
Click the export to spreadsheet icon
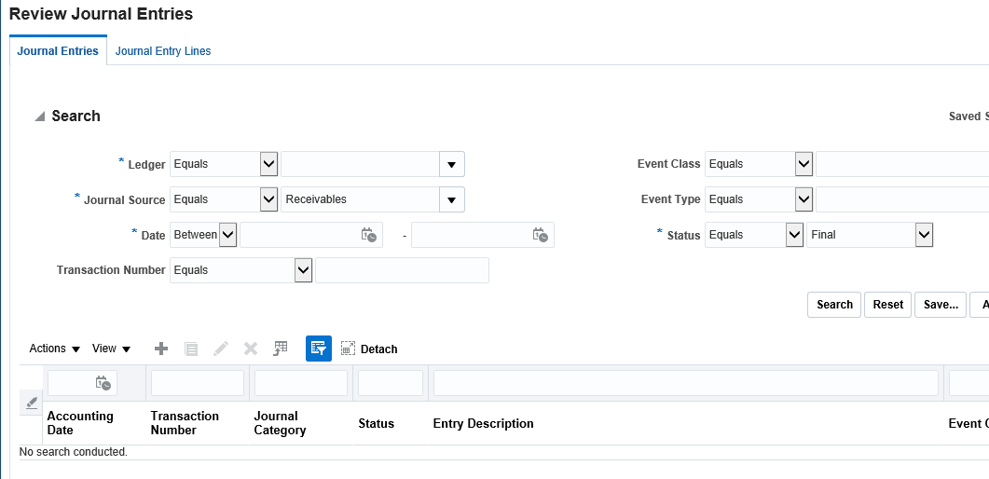pyautogui.click(x=281, y=349)
